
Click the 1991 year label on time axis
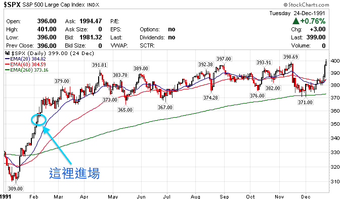[x=6, y=196]
